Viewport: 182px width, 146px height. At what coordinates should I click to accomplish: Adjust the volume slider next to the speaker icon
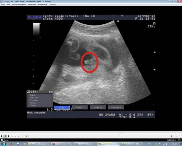tap(177, 136)
